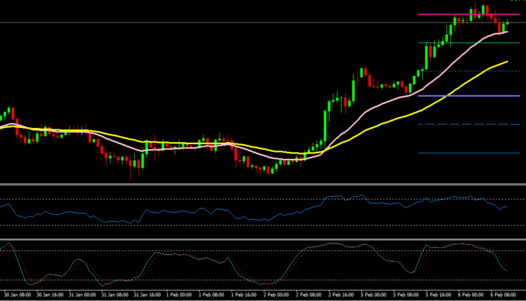Click the gray current price line

(210, 23)
